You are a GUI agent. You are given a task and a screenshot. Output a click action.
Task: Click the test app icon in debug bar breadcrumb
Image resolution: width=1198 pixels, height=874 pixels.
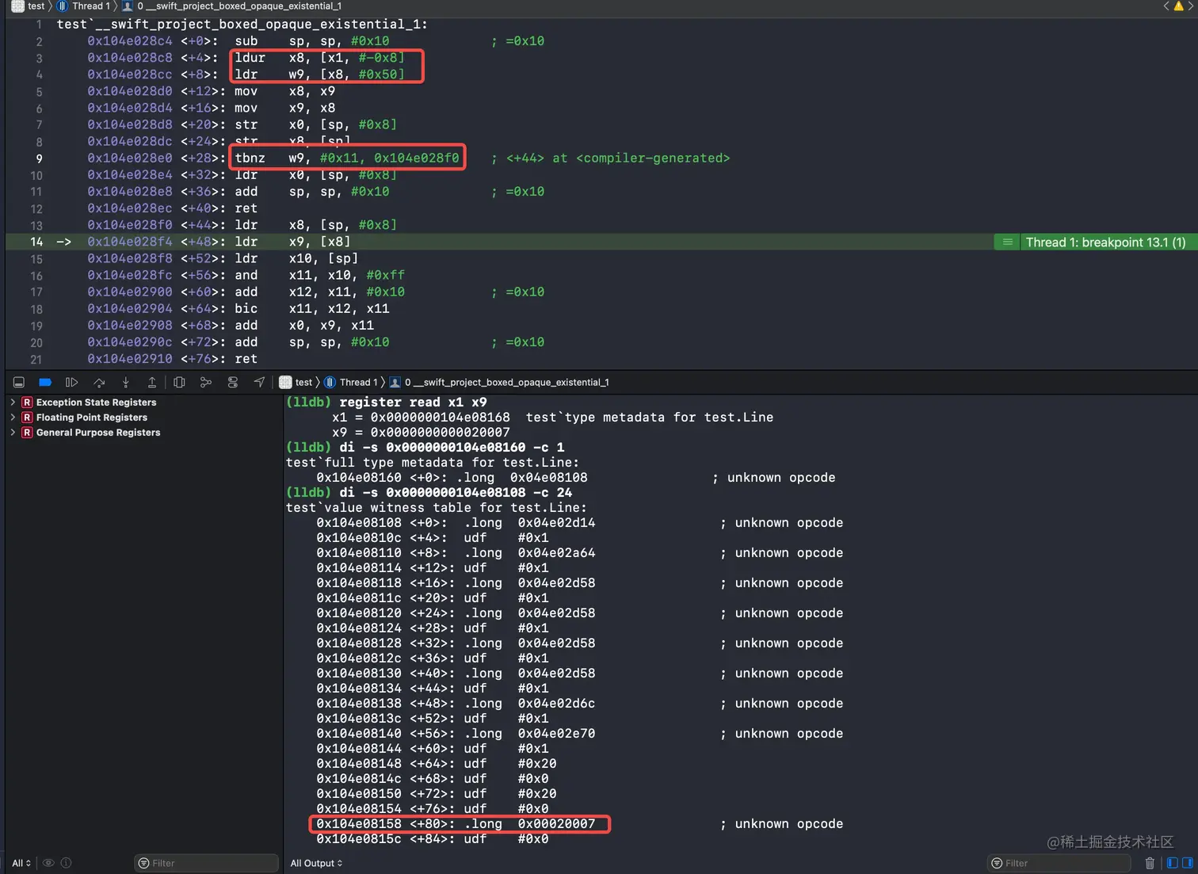coord(285,383)
